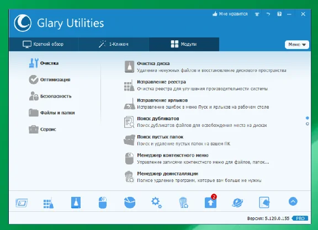Open the browser planet icon in bottom toolbar
The image size is (318, 230).
(x=237, y=202)
